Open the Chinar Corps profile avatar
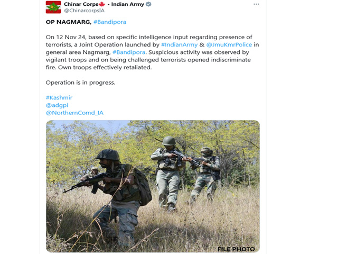This screenshot has height=254, width=338. 53,7
